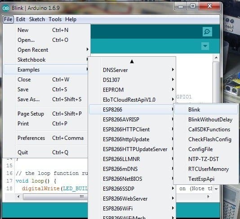The width and height of the screenshot is (240, 219).
Task: Open the Help menu
Action: (71, 19)
